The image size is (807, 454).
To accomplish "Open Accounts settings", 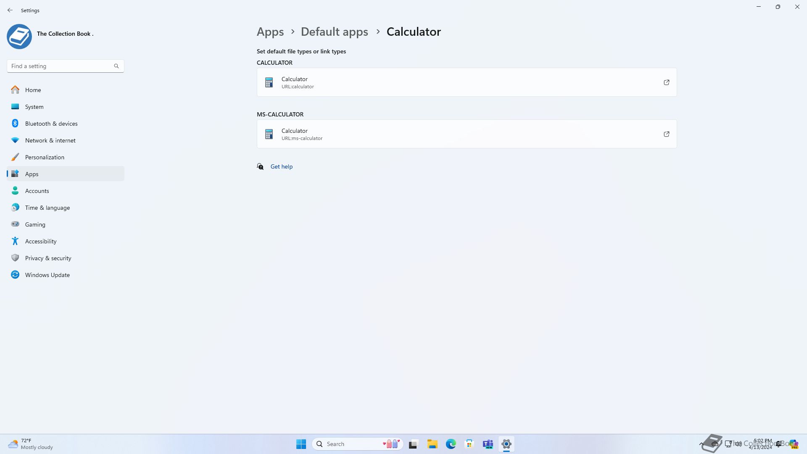I will click(65, 191).
